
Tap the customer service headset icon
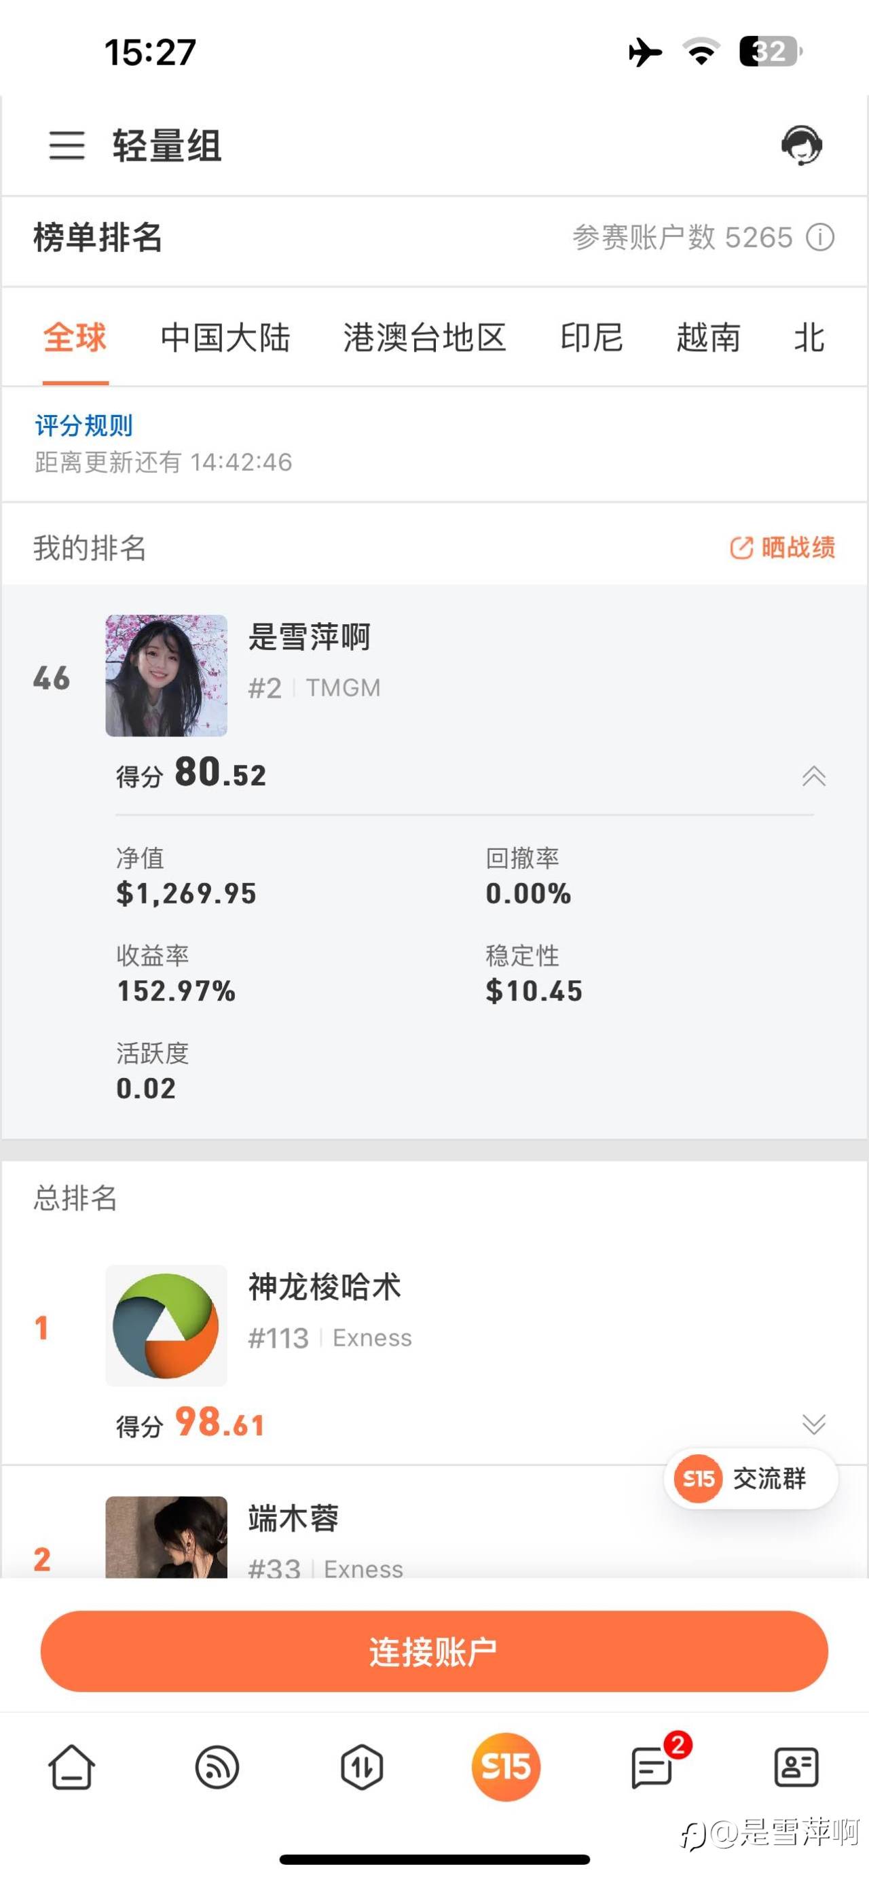point(801,145)
